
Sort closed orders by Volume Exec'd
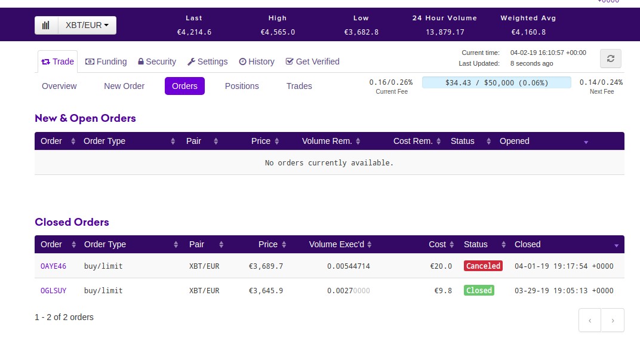tap(340, 244)
